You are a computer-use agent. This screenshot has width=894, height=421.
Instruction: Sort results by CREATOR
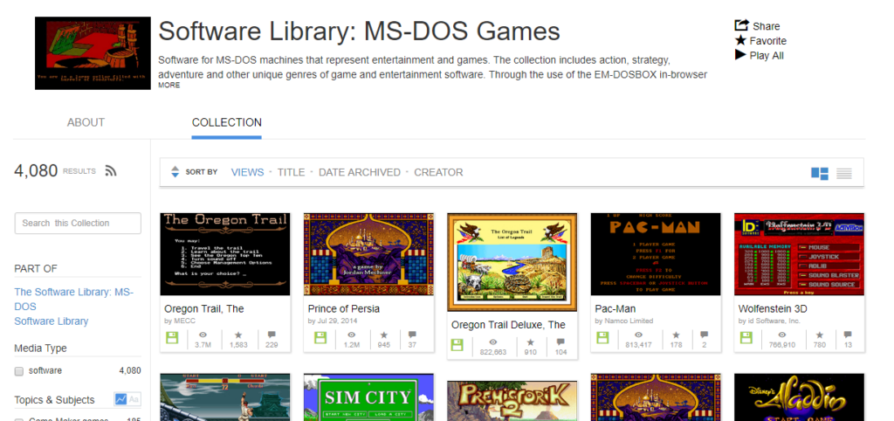438,172
